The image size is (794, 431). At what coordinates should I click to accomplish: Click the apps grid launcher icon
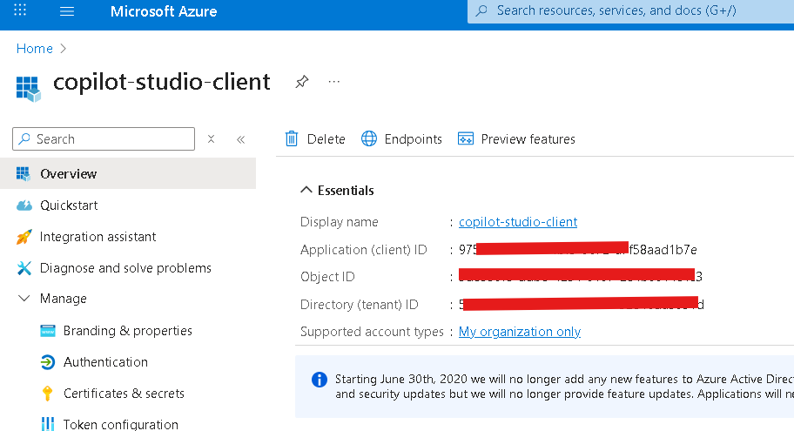click(x=20, y=12)
